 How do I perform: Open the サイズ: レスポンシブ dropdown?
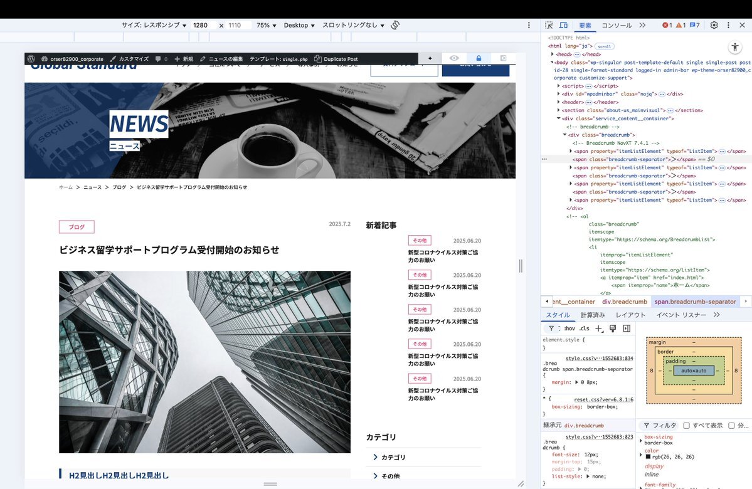[x=154, y=25]
